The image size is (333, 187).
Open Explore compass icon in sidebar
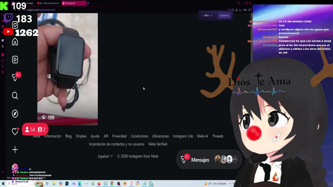(x=15, y=113)
